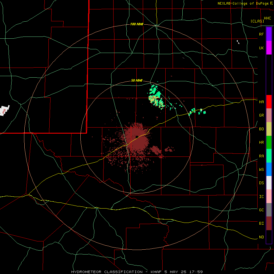Select the IC pink legend swatch
This screenshot has width=274, height=274.
pyautogui.click(x=269, y=196)
